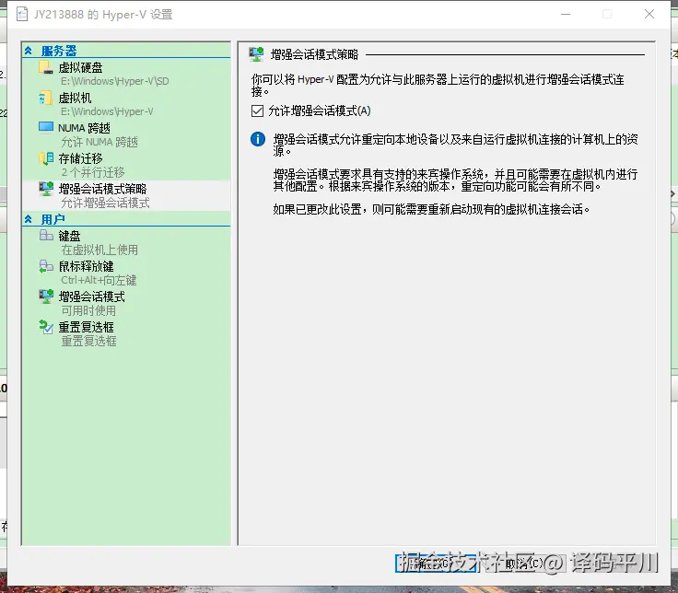
Task: Open 键盘 settings
Action: pyautogui.click(x=69, y=236)
